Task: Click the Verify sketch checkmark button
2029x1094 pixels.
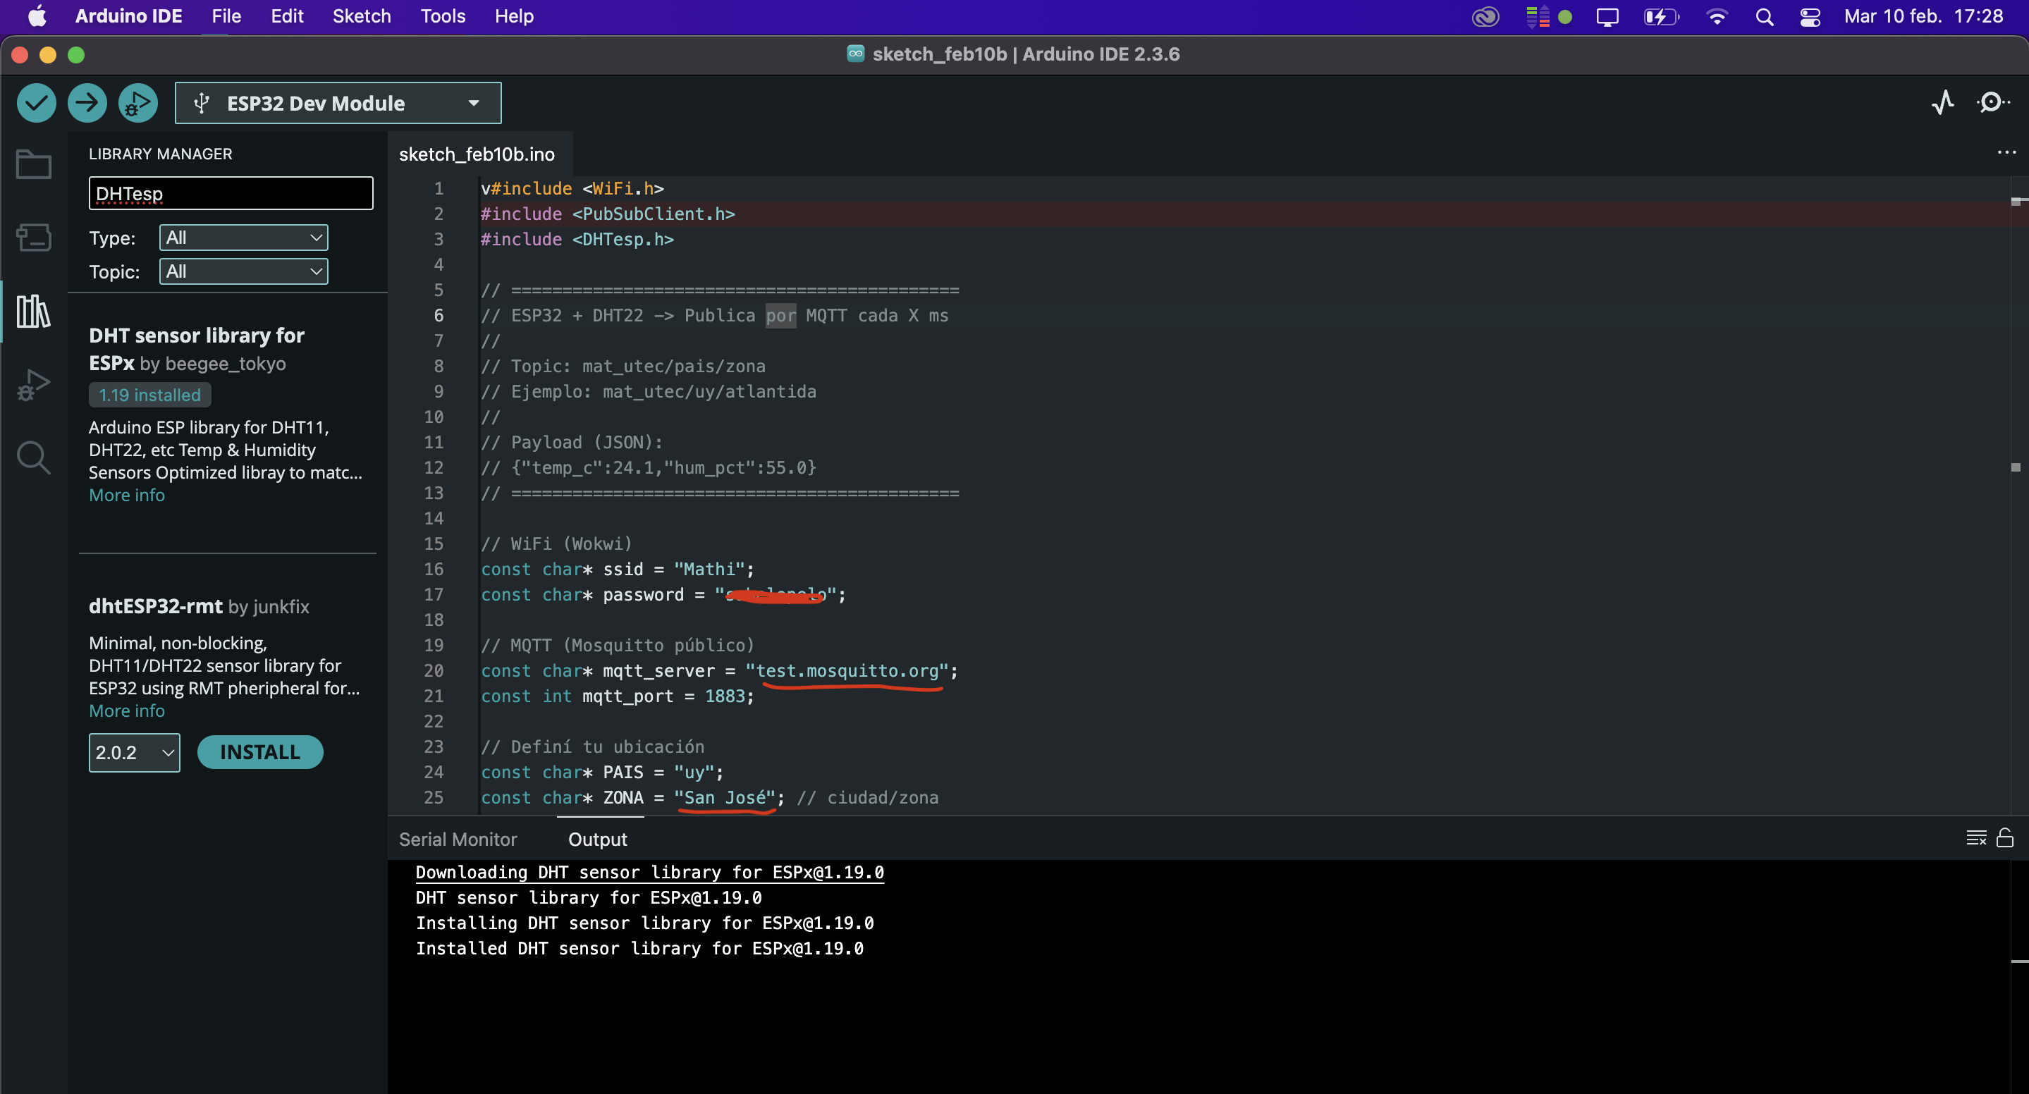Action: pos(36,102)
